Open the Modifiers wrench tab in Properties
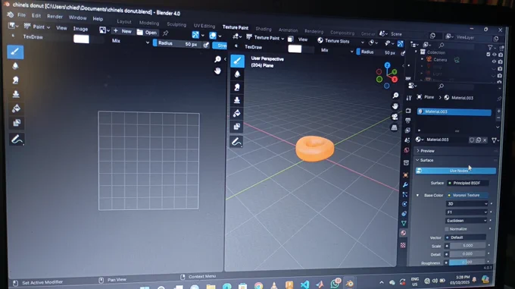This screenshot has width=515, height=289. [405, 185]
